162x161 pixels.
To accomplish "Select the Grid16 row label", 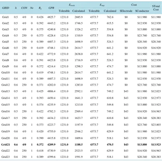I will pos(5,111).
